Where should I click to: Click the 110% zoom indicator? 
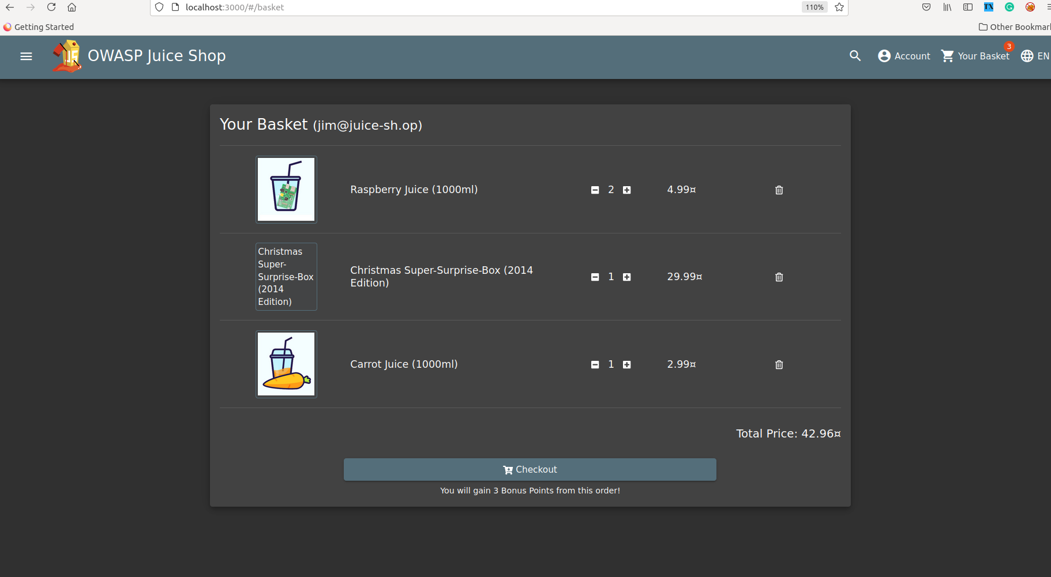click(814, 7)
